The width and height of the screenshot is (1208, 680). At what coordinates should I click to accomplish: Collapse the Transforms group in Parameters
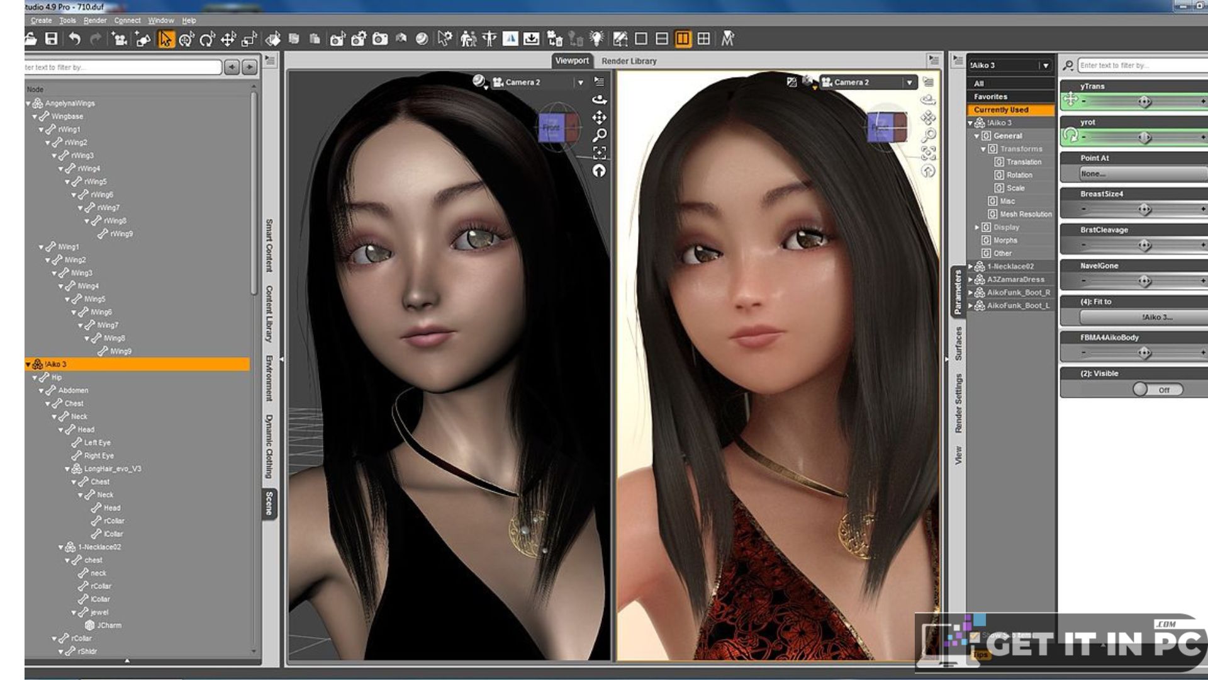[983, 149]
